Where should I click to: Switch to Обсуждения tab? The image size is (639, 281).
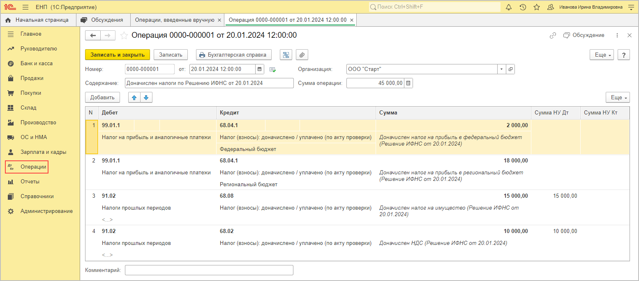click(103, 20)
